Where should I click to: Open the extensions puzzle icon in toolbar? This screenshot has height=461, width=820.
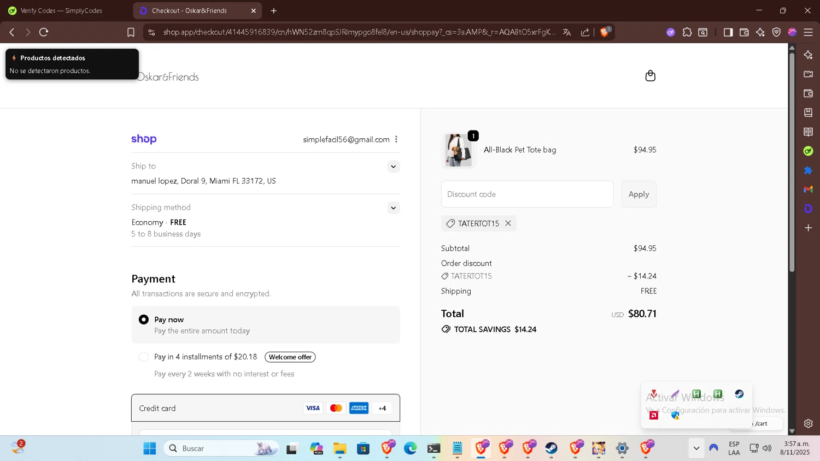tap(687, 32)
